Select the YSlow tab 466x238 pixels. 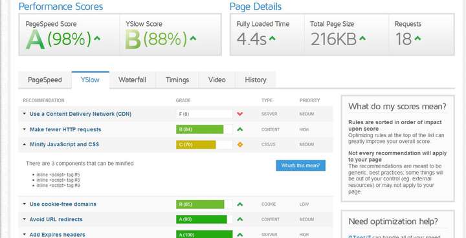coord(90,80)
